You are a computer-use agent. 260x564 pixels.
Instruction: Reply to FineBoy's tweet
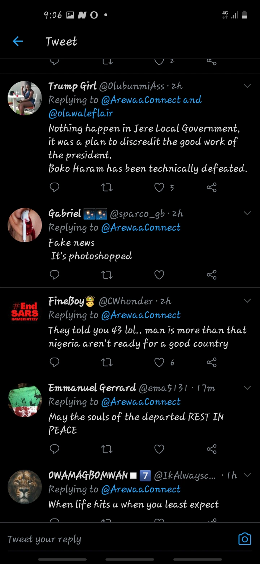[54, 362]
